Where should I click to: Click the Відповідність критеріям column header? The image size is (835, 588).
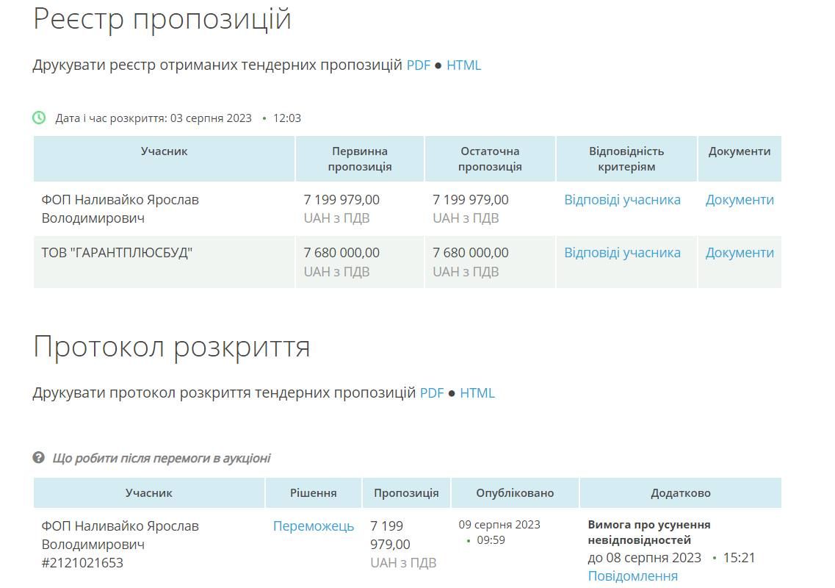coord(626,159)
